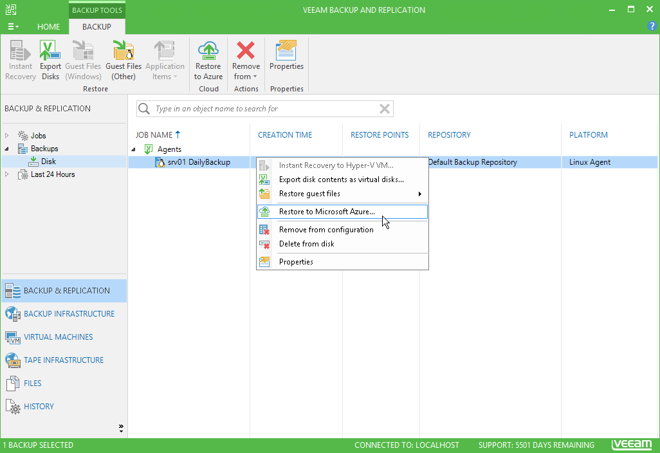Viewport: 660px width, 453px height.
Task: Click the Virtual Machines VM icon
Action: [13, 337]
